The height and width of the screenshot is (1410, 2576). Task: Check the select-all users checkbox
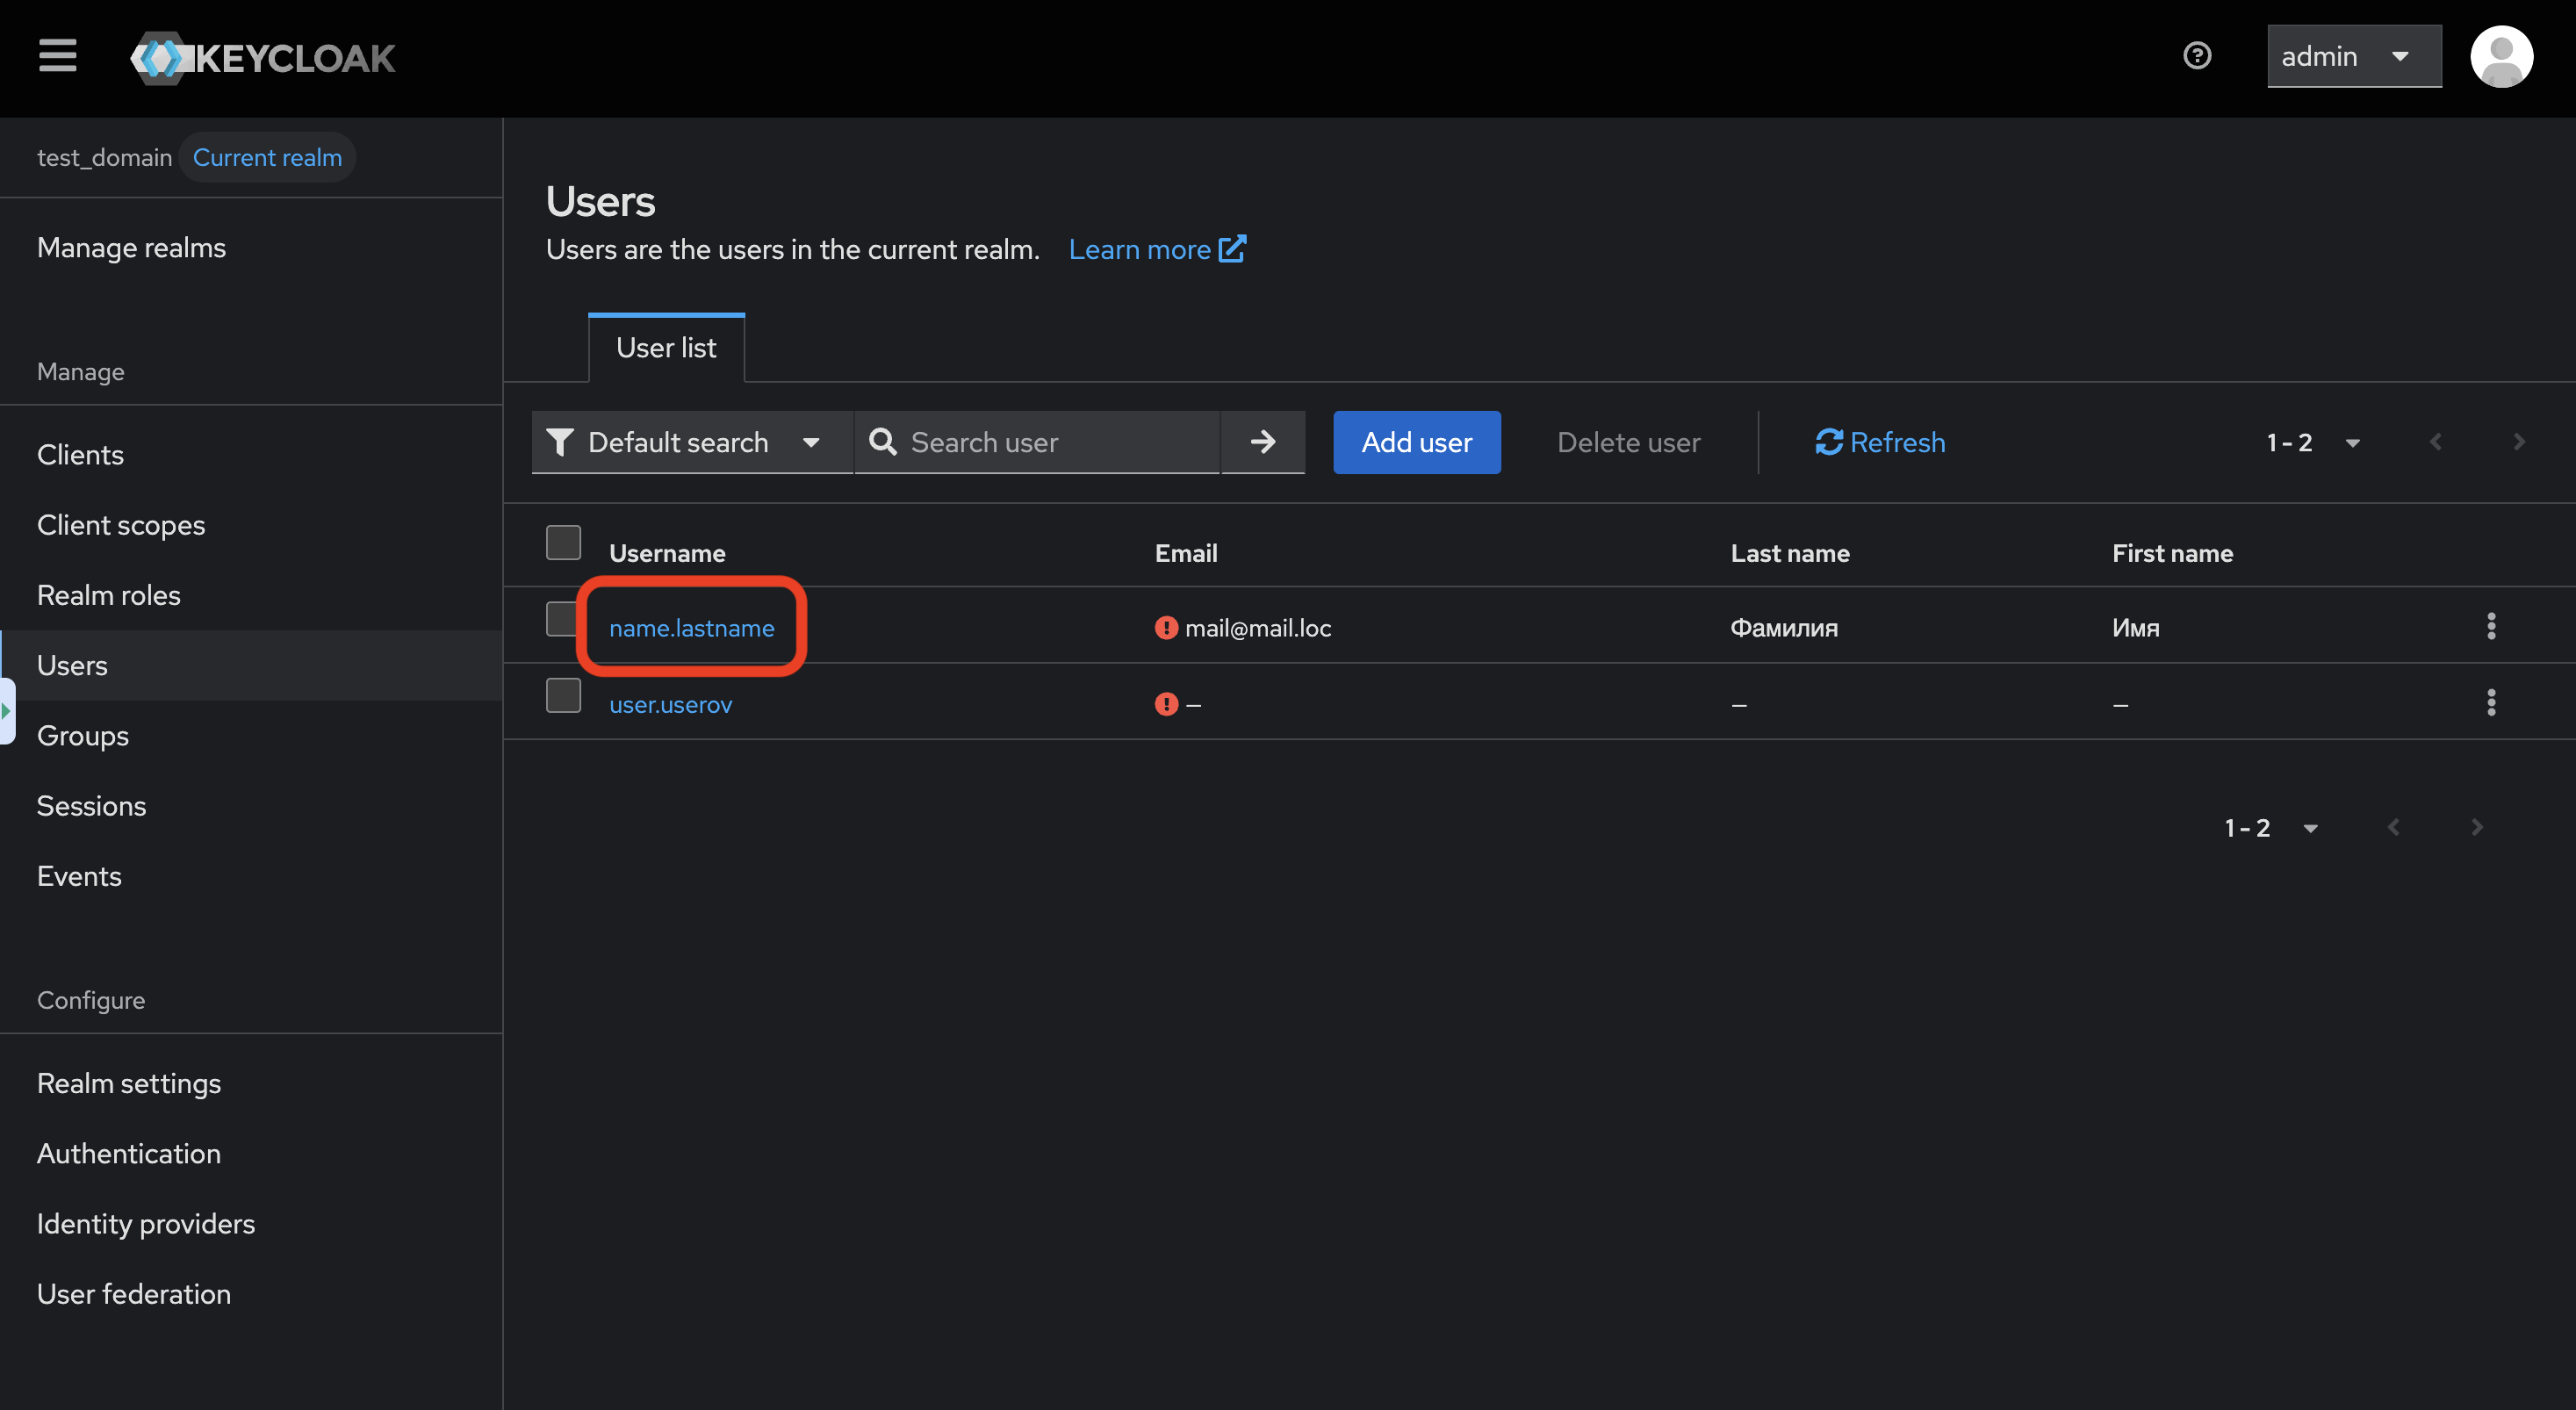pyautogui.click(x=563, y=543)
